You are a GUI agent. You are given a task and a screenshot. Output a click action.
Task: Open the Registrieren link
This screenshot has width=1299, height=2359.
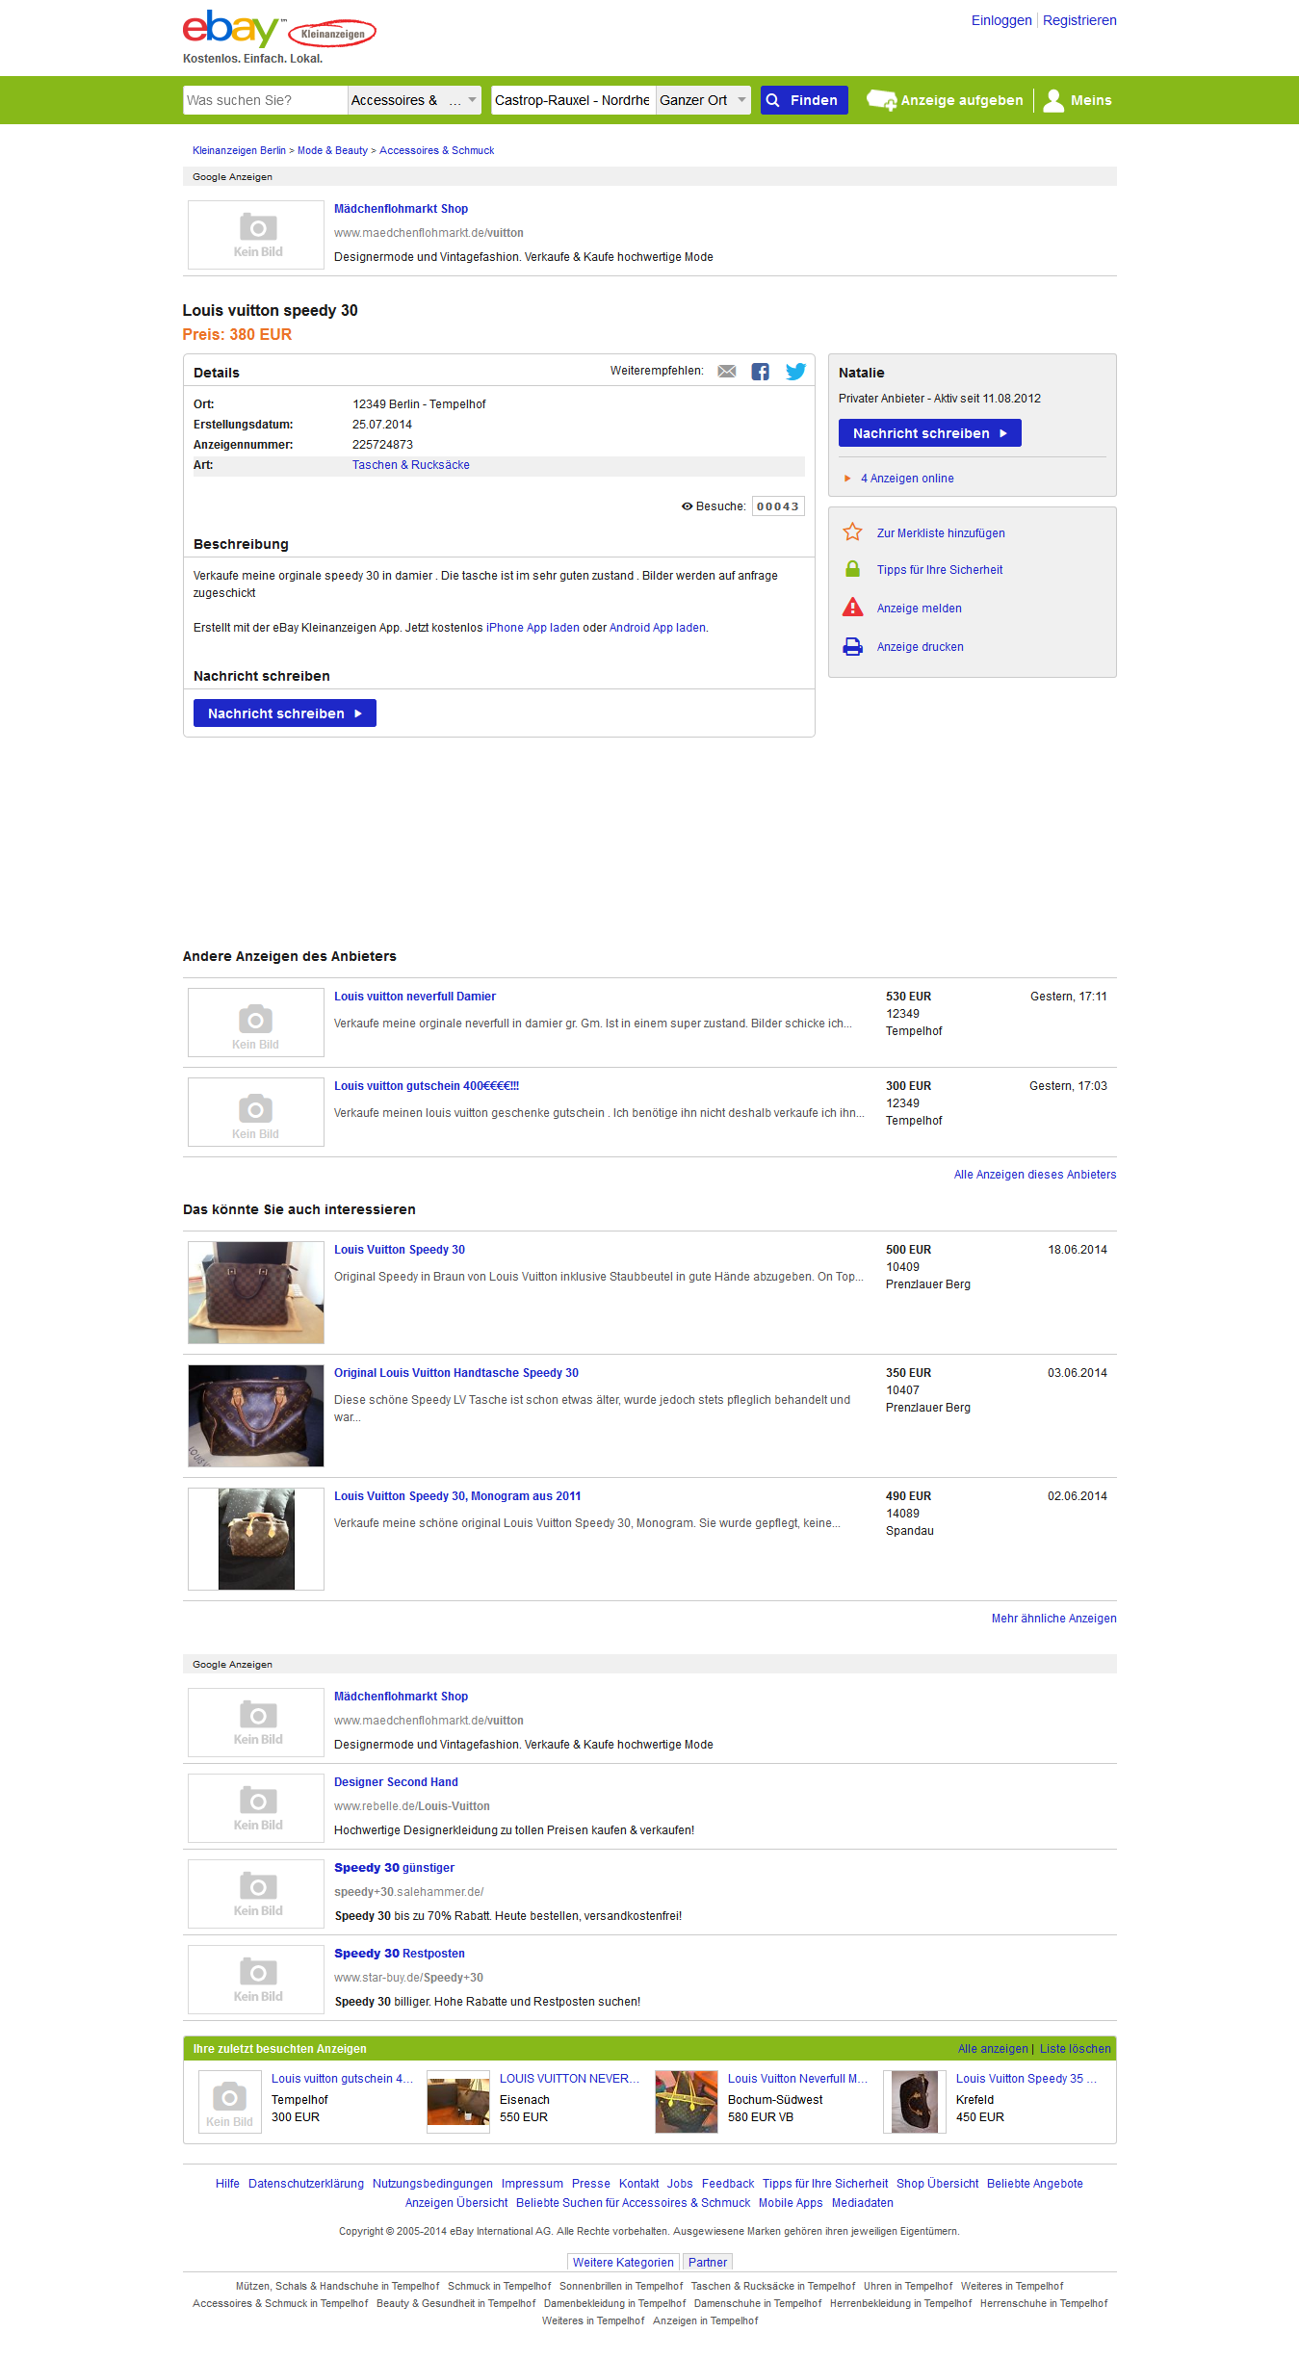[x=1079, y=20]
